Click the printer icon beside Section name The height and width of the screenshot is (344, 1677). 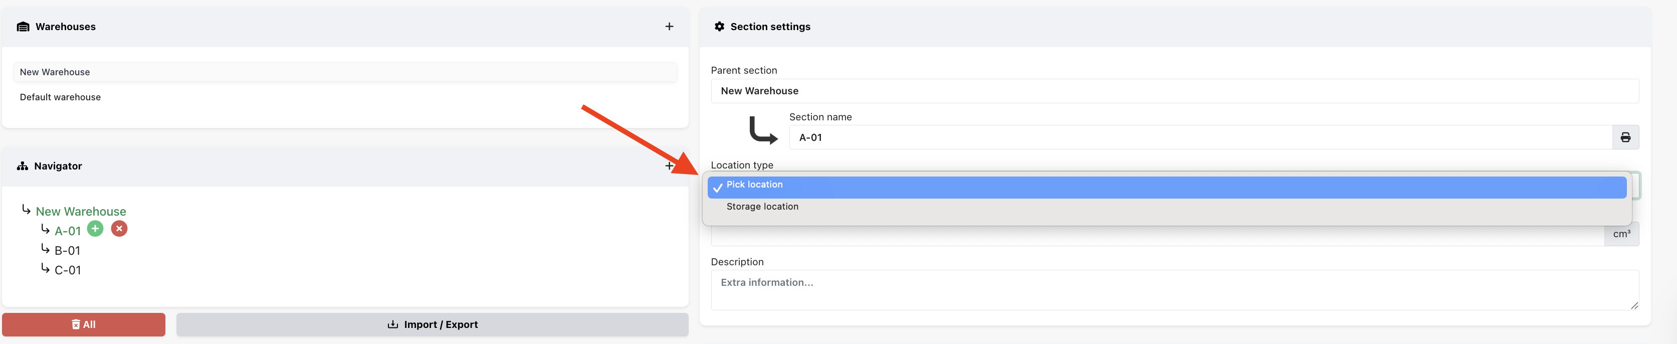coord(1625,137)
